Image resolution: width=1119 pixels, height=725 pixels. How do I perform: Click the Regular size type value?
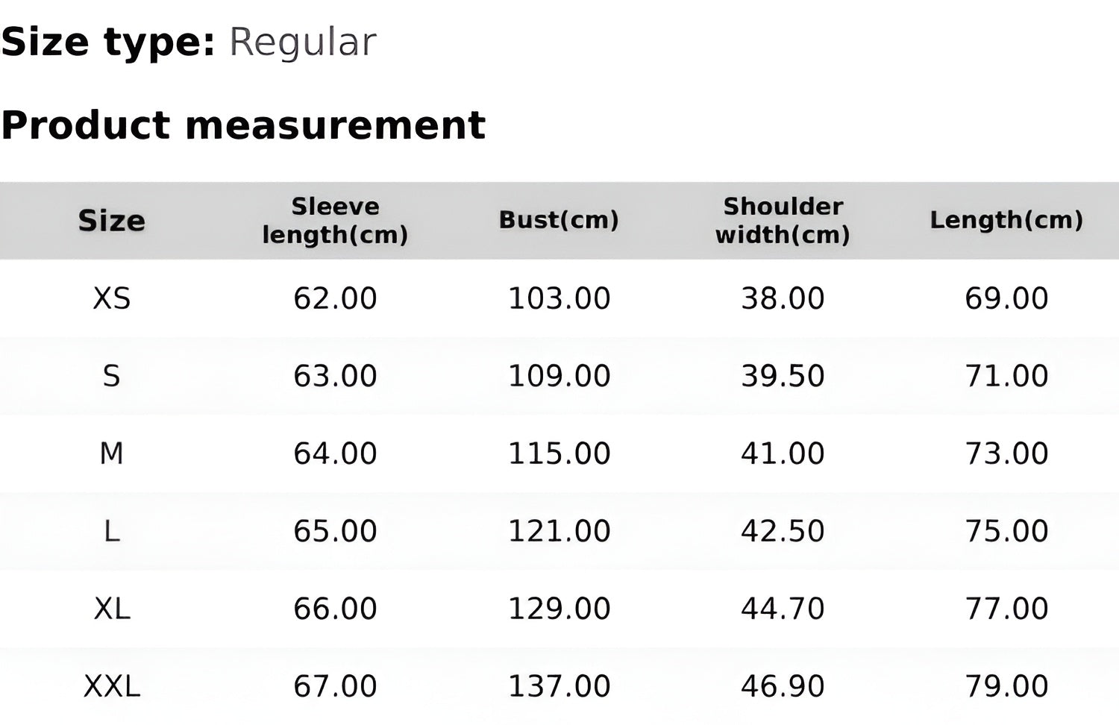pyautogui.click(x=302, y=42)
